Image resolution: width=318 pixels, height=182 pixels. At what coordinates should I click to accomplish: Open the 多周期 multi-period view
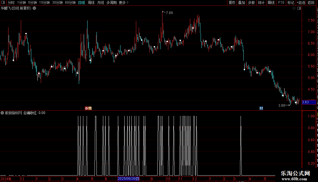coord(111,3)
